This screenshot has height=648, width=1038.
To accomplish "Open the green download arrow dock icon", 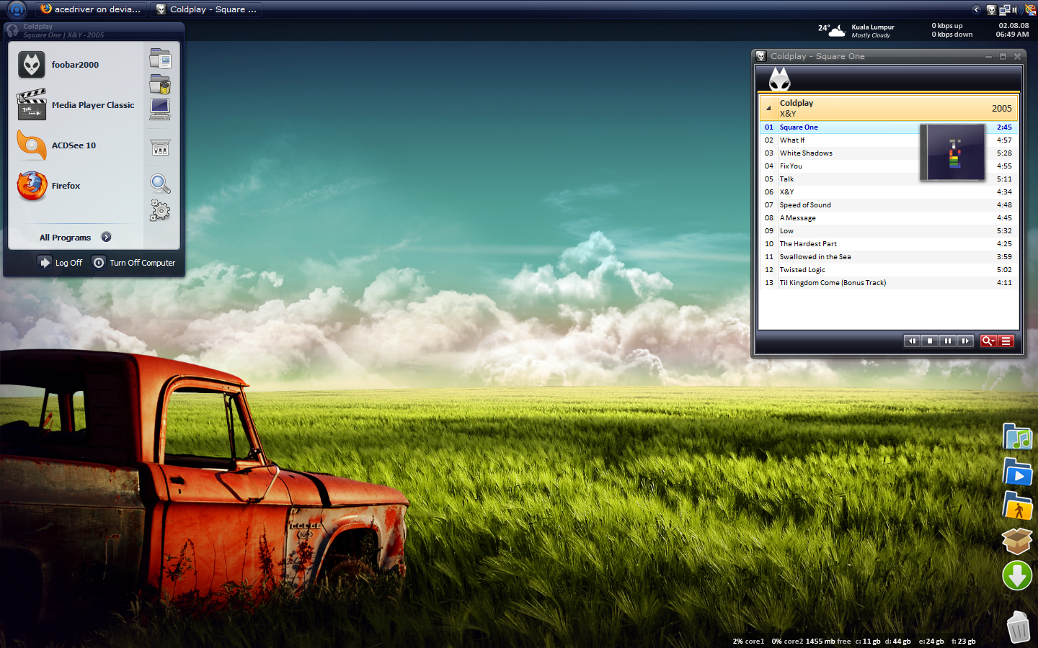I will click(1017, 575).
